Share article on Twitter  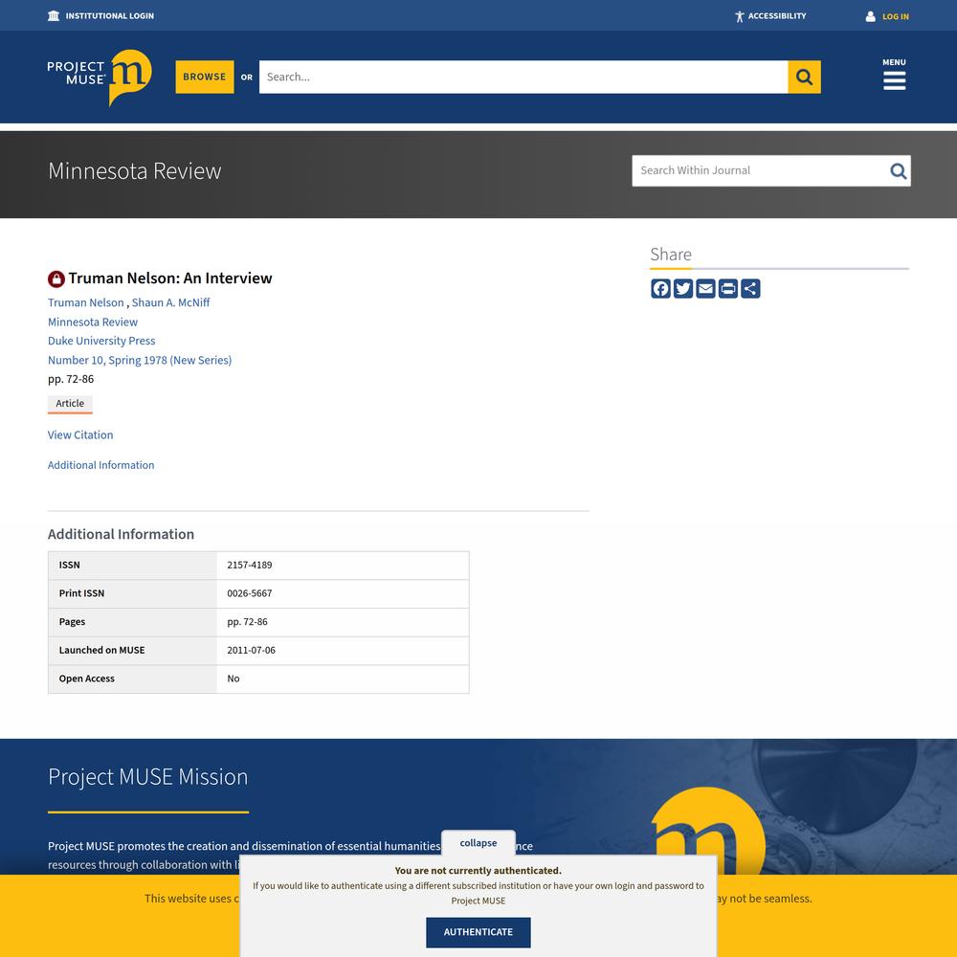point(683,289)
